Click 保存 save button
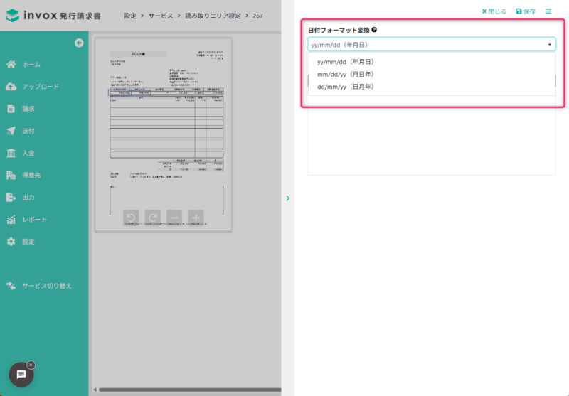 (x=526, y=11)
